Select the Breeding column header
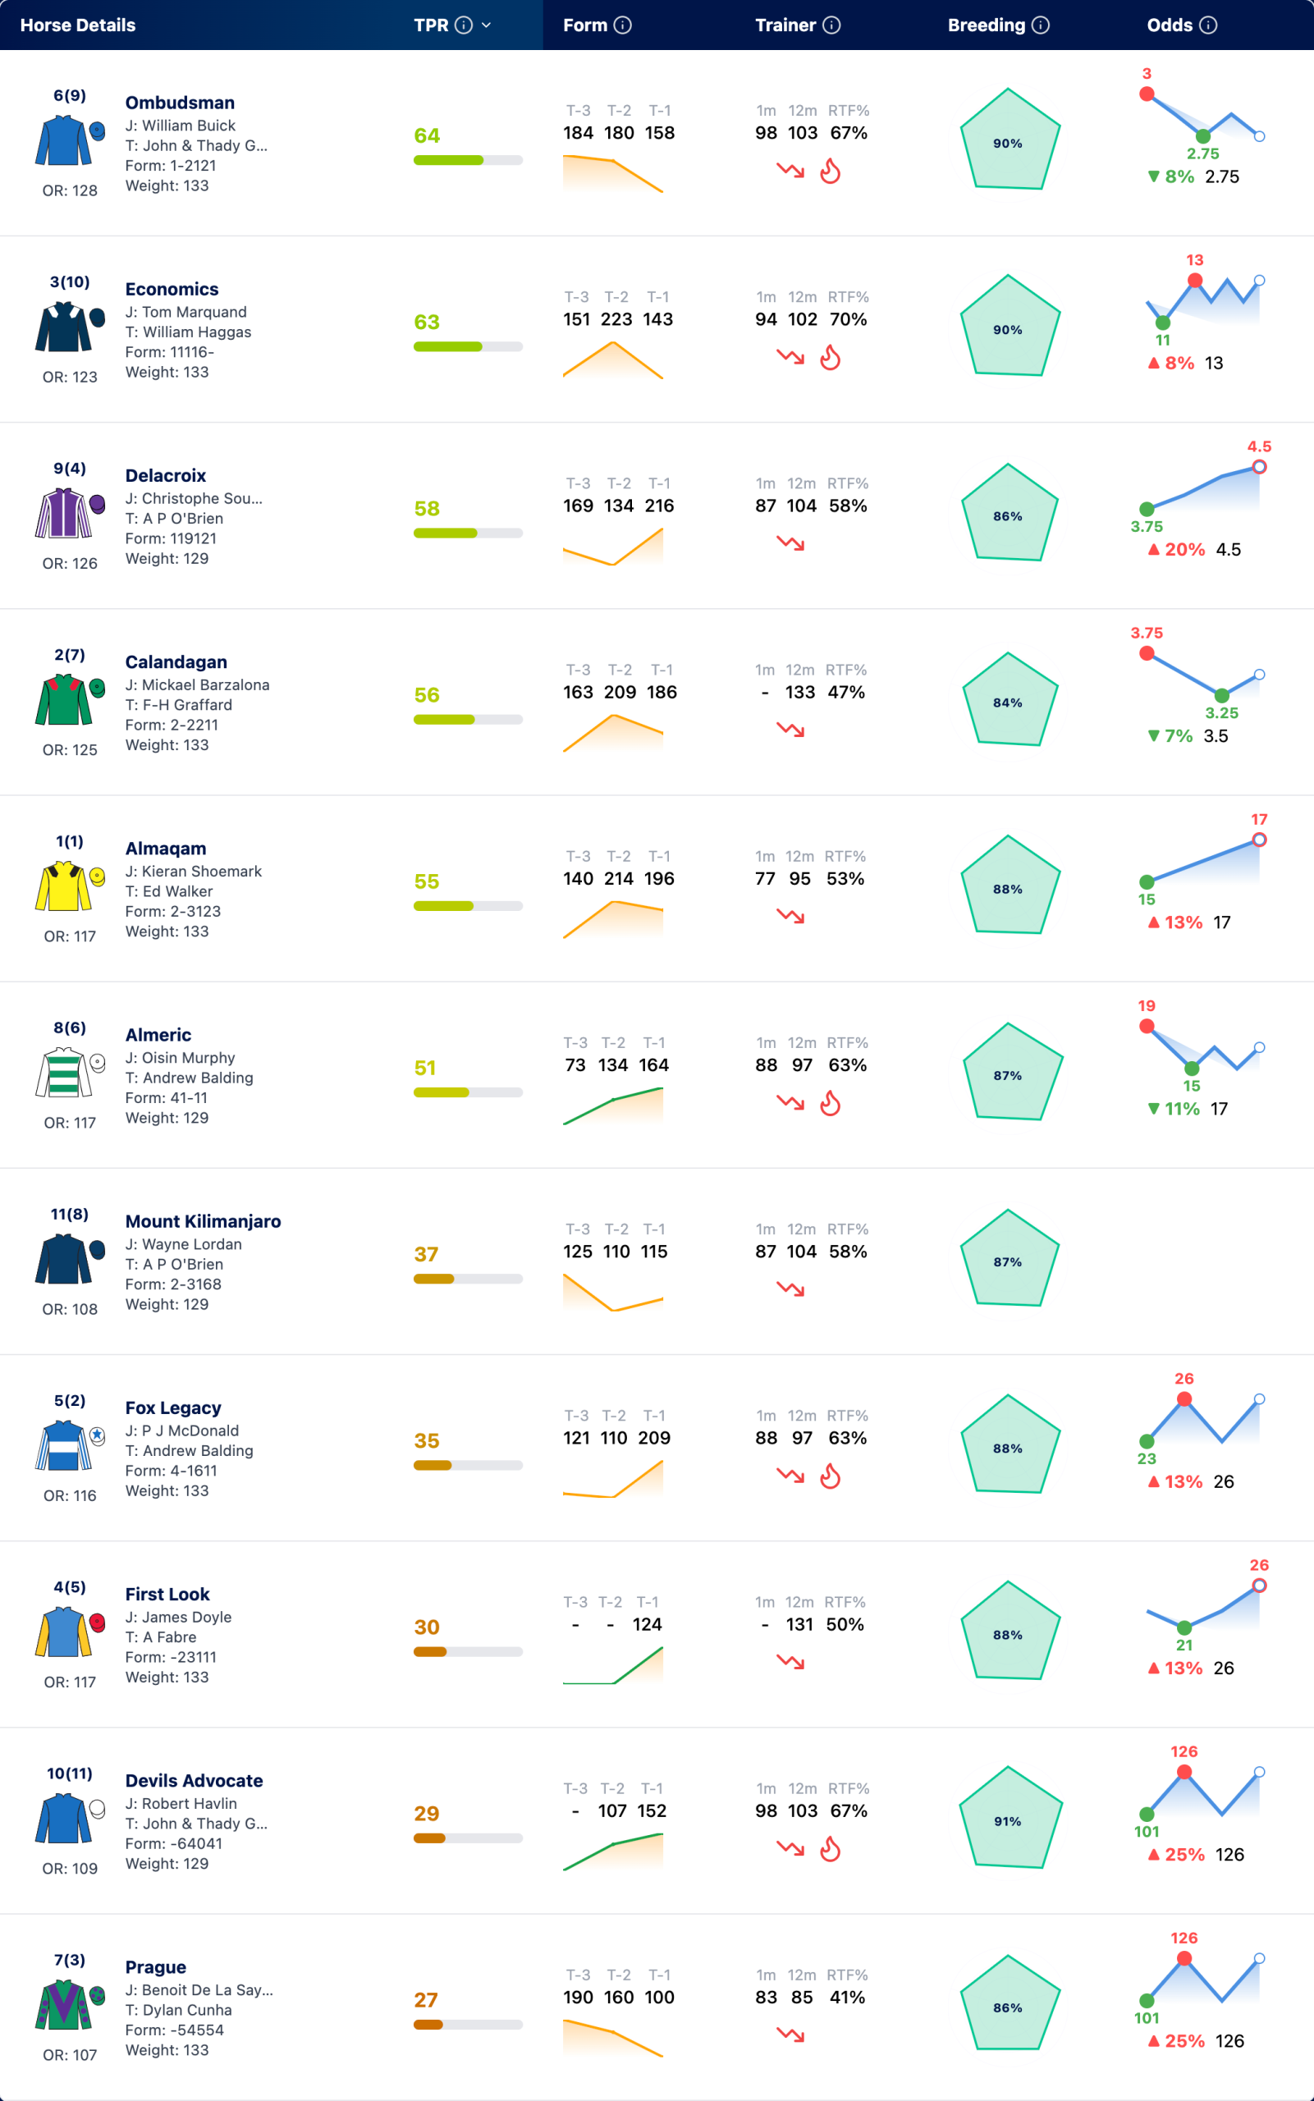Viewport: 1314px width, 2101px height. pyautogui.click(x=987, y=25)
